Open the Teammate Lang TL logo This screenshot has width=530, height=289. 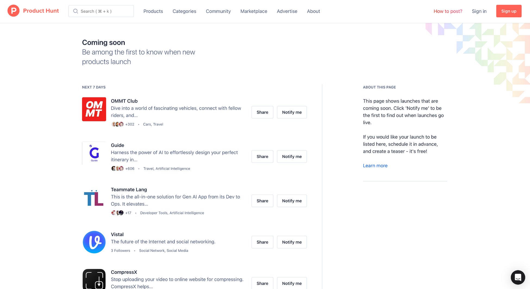(x=94, y=198)
